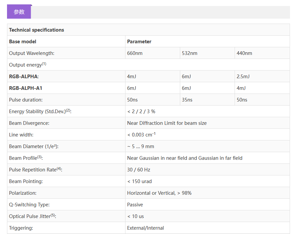Click the Parameter column header
This screenshot has width=298, height=234.
coord(139,42)
